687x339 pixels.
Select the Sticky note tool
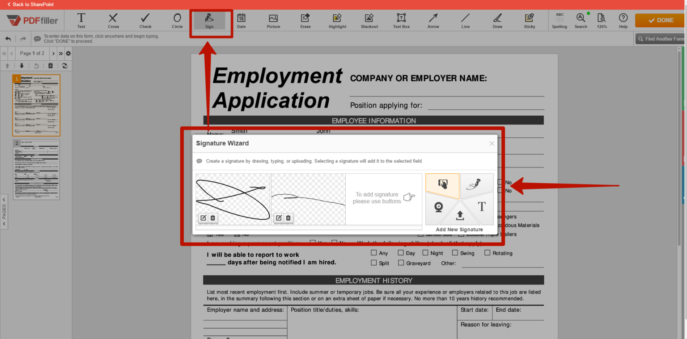click(x=529, y=20)
